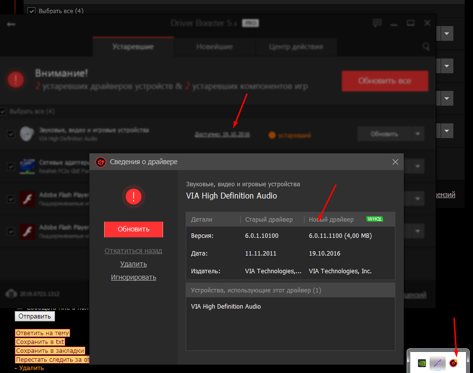This screenshot has width=473, height=373.
Task: Open the feedback speech-bubble icon in Driver Booster
Action: (x=377, y=23)
